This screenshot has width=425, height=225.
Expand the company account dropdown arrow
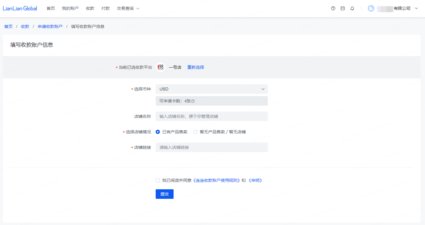coord(417,9)
